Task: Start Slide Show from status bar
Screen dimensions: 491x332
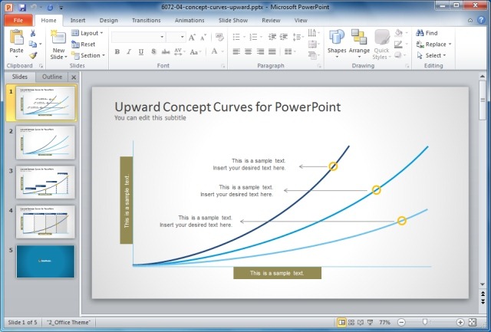Action: pyautogui.click(x=371, y=322)
